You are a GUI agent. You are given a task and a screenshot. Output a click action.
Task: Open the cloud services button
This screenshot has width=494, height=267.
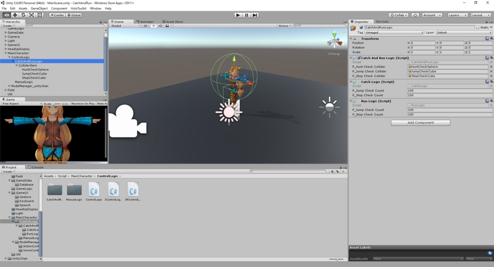pyautogui.click(x=415, y=15)
